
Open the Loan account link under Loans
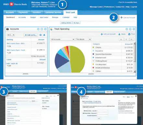click(12, 63)
